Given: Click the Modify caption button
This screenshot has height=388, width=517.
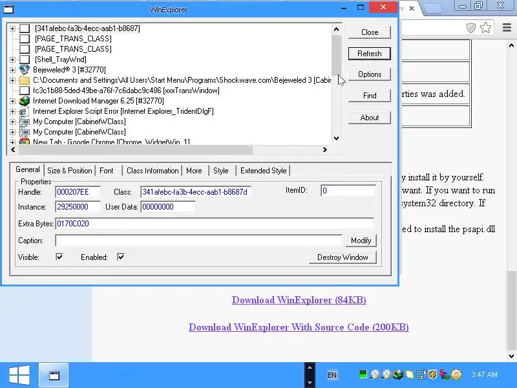Looking at the screenshot, I should [361, 241].
